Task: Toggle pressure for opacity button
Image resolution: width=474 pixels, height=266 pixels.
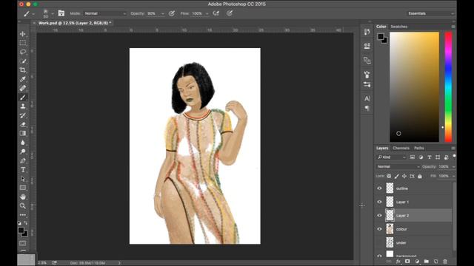Action: tap(172, 13)
